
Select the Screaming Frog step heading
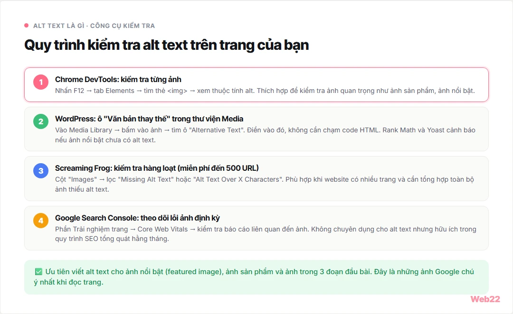157,168
